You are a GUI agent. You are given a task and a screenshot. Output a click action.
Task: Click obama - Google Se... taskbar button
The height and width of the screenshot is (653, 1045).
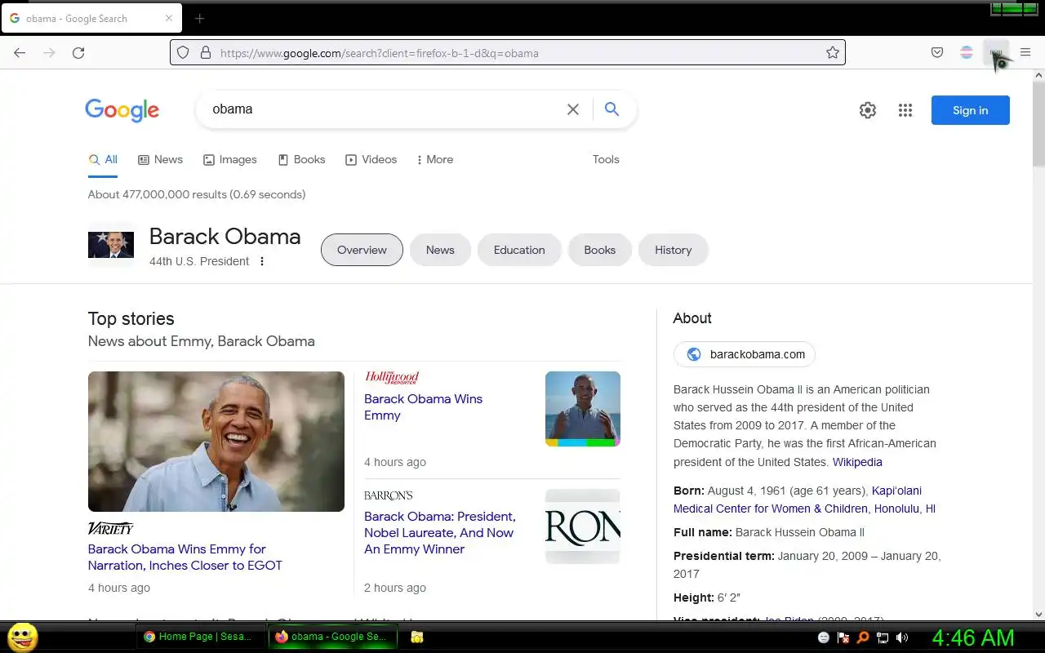(x=332, y=637)
